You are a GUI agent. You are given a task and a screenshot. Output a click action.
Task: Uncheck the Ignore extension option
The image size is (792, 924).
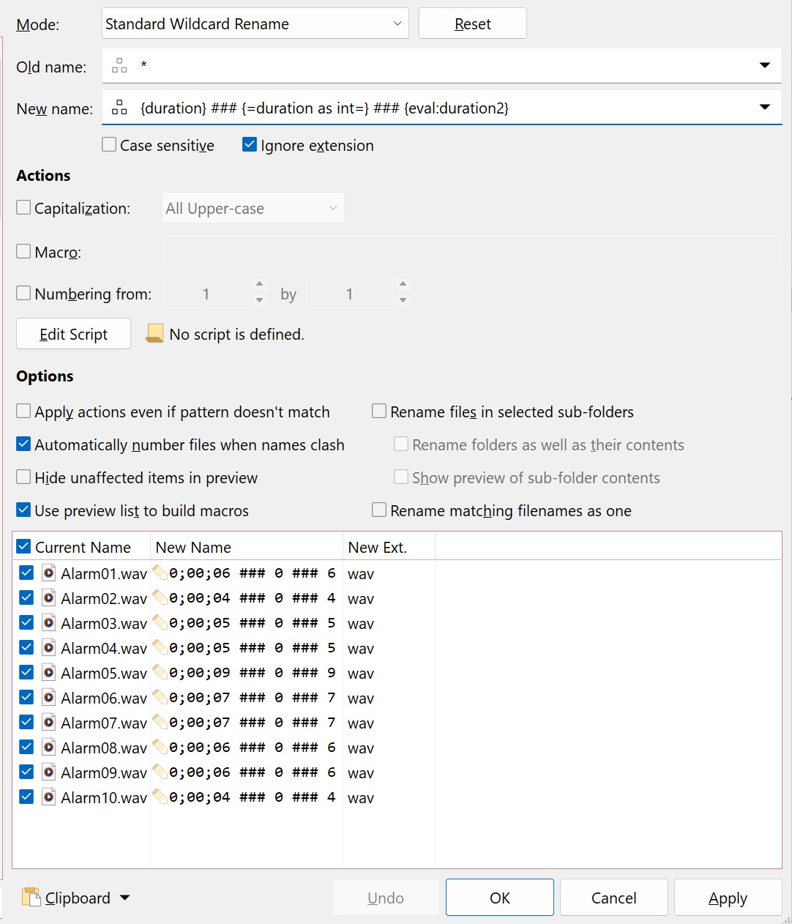[x=250, y=145]
